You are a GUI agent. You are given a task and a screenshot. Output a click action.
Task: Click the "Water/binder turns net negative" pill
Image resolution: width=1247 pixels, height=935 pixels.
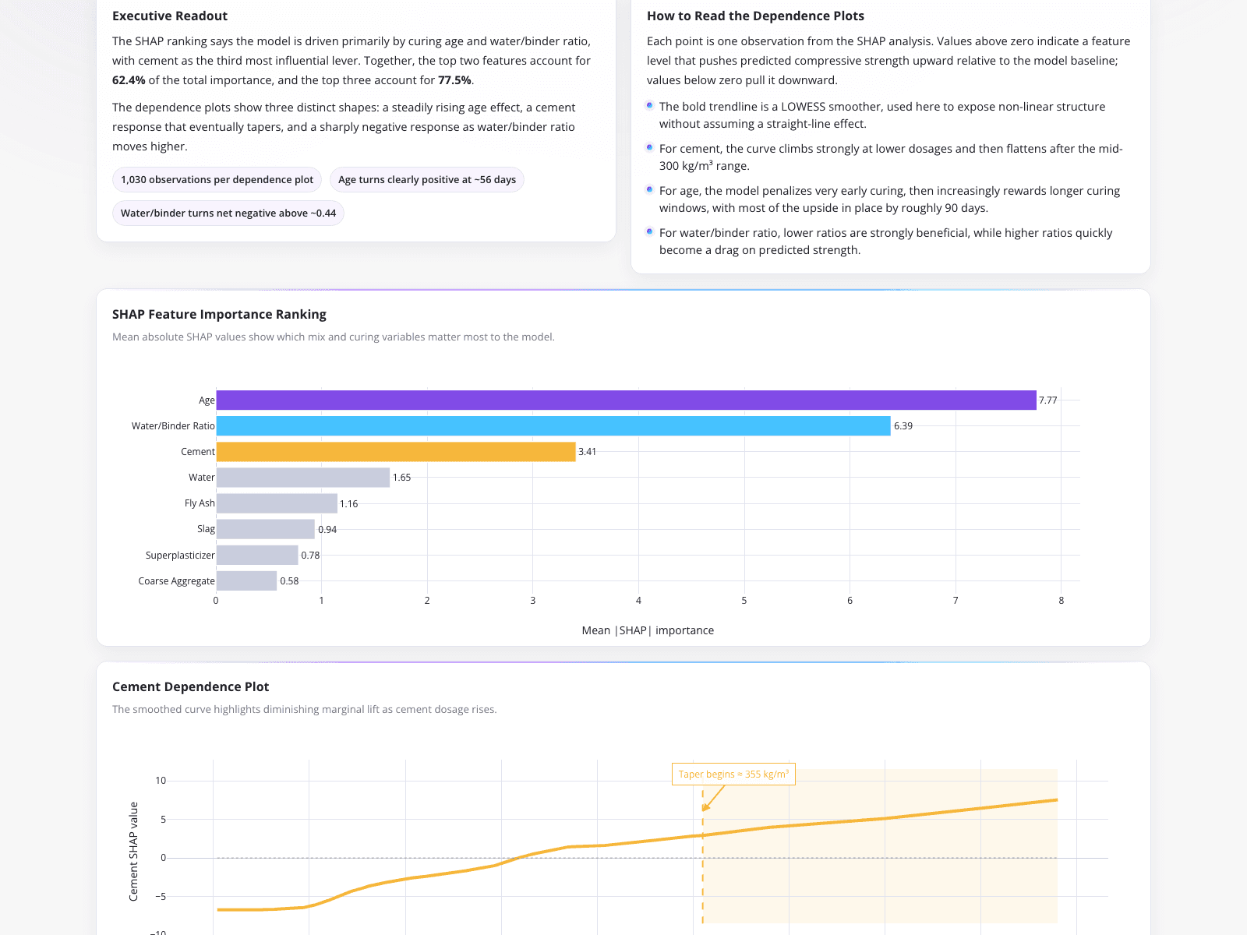228,213
